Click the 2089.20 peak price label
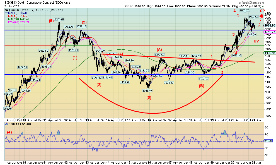 [244, 10]
